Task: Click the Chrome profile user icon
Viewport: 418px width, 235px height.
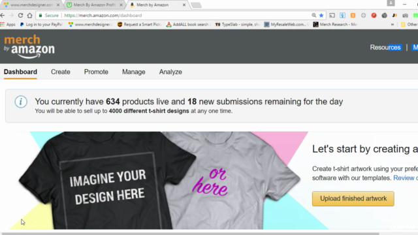Action: tap(391, 3)
